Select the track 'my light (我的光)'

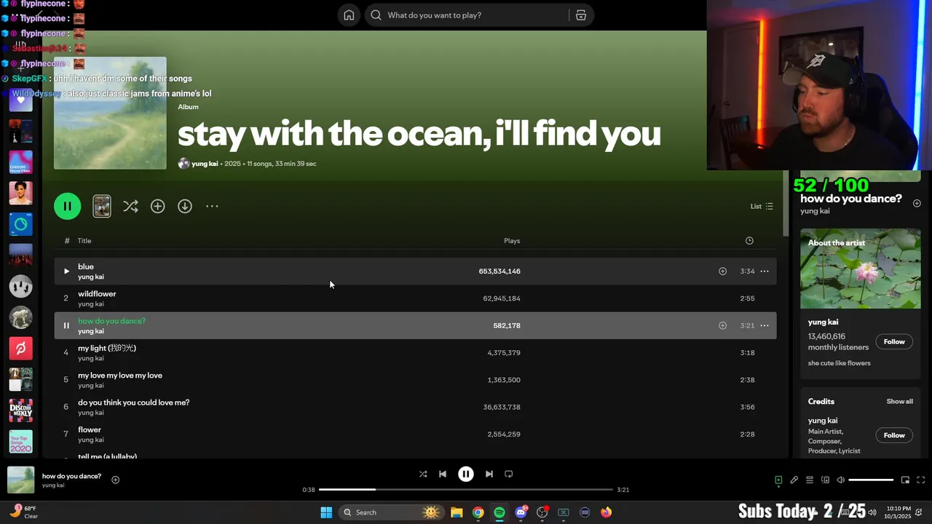coord(415,353)
